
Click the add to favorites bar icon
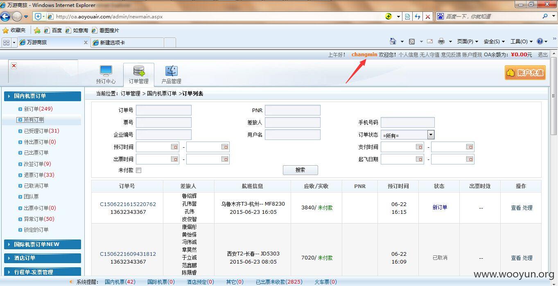point(37,30)
